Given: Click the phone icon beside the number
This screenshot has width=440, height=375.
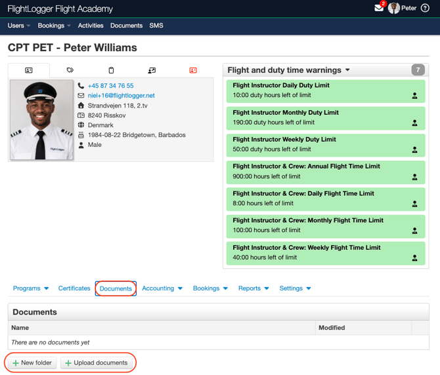Looking at the screenshot, I should pyautogui.click(x=81, y=85).
